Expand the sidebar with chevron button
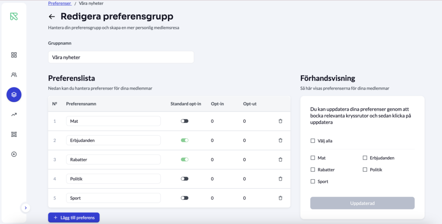442x224 pixels. coord(25,208)
